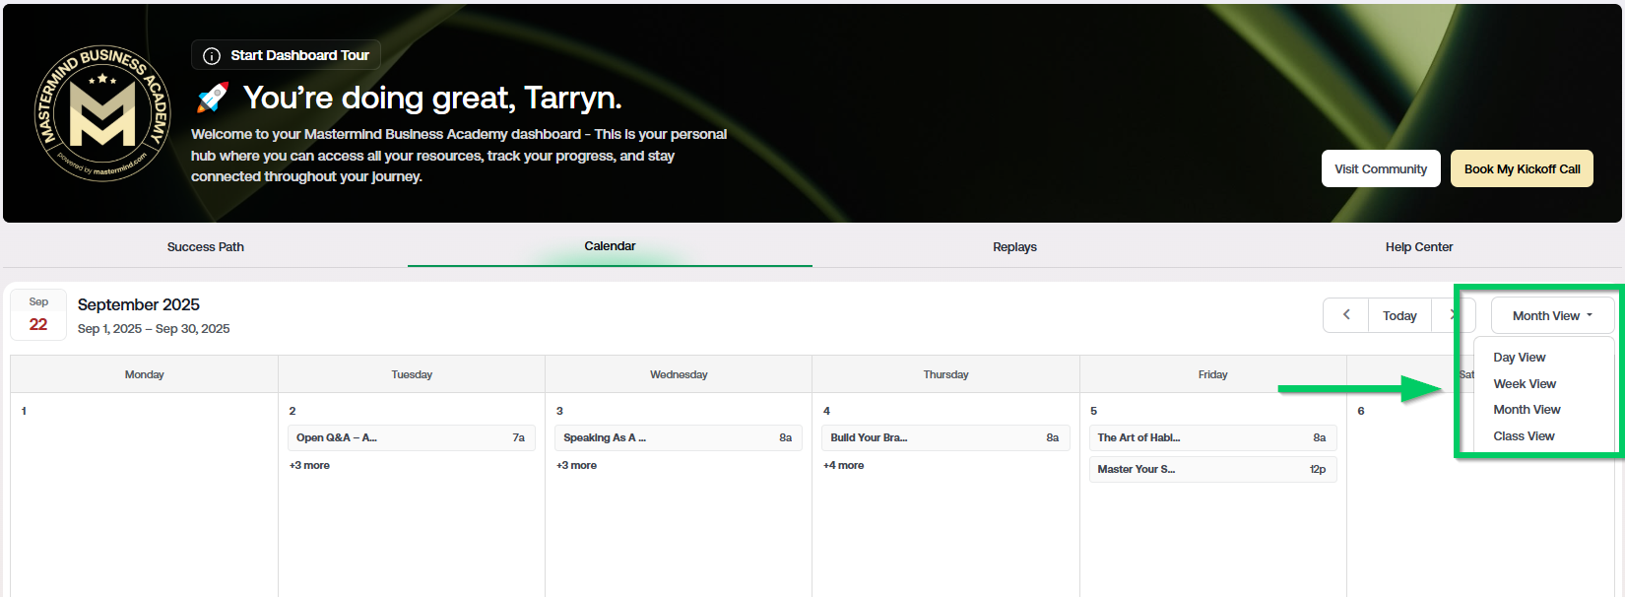Click "You're doing great, Tarryn." heading
The width and height of the screenshot is (1625, 597).
click(x=432, y=98)
